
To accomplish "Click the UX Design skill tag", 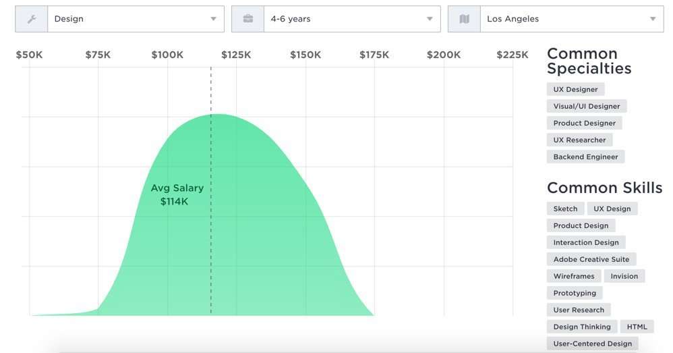I will point(612,209).
